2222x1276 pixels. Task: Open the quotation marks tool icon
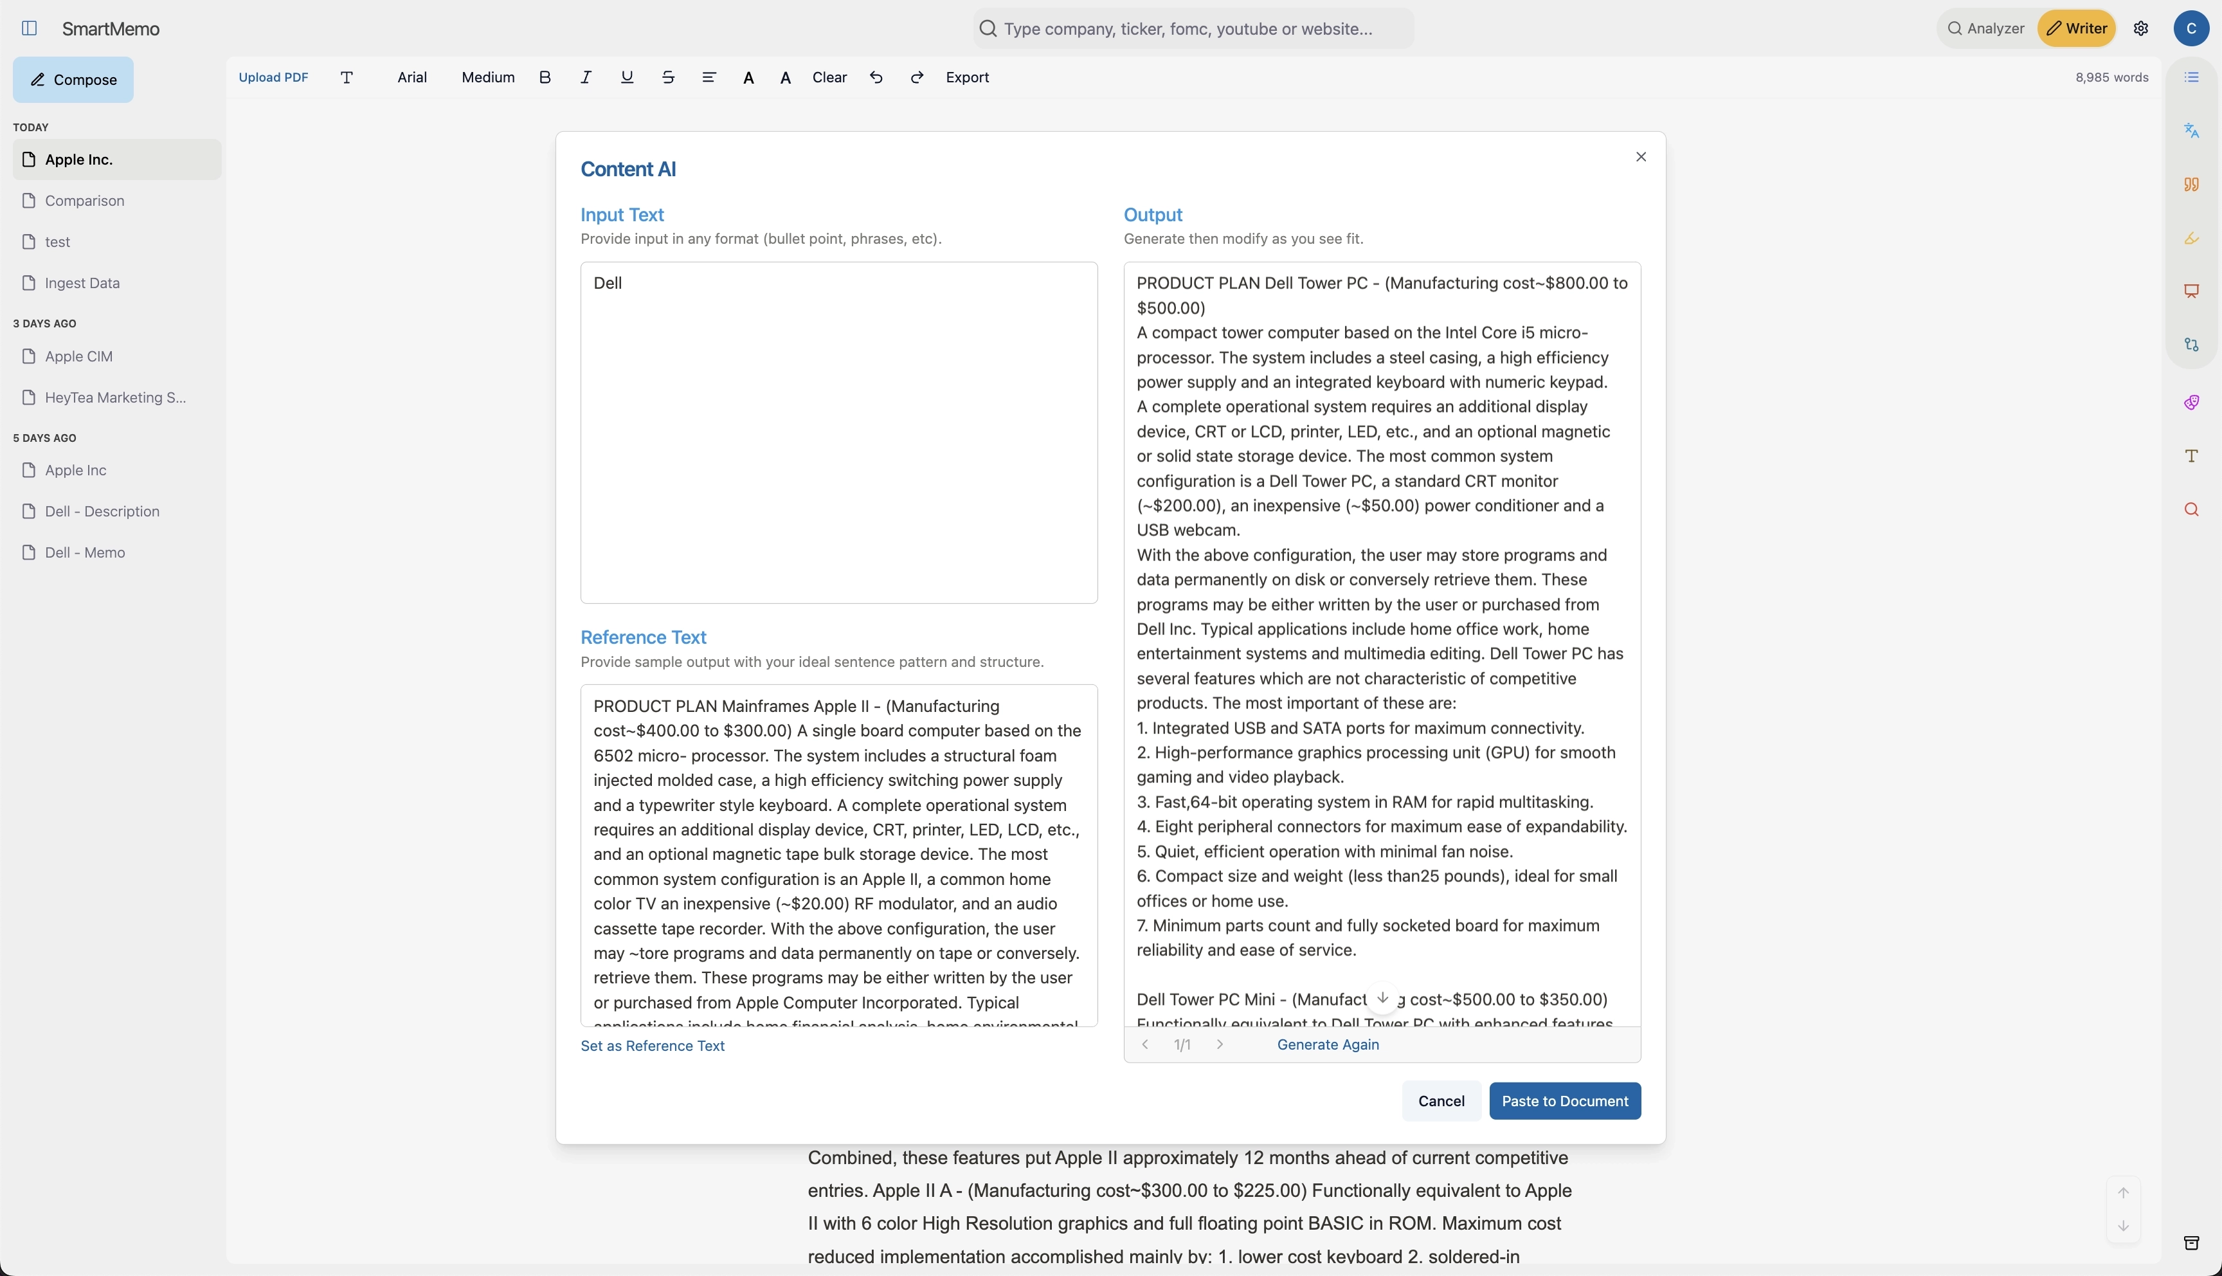point(2191,184)
